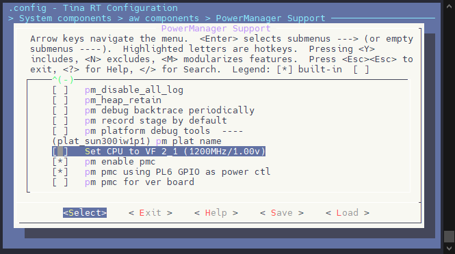The image size is (455, 254).
Task: Enable pm pmc for ver board
Action: (123, 182)
